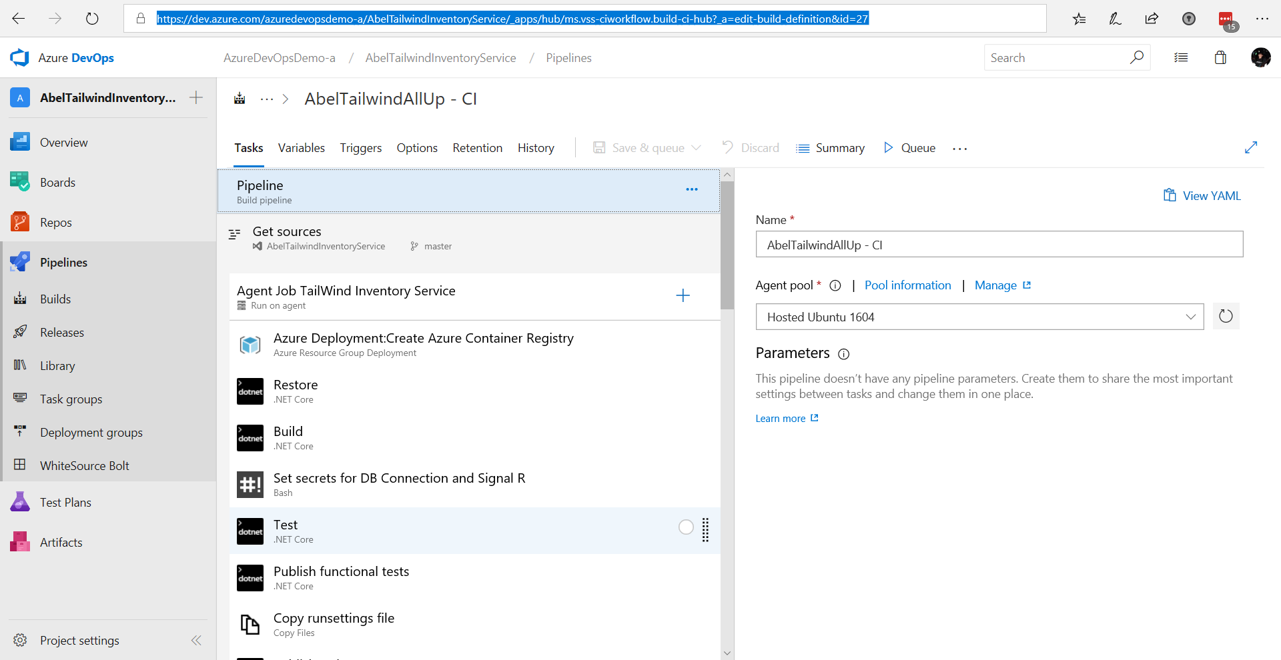Grab the Test task drag handle

click(x=705, y=530)
